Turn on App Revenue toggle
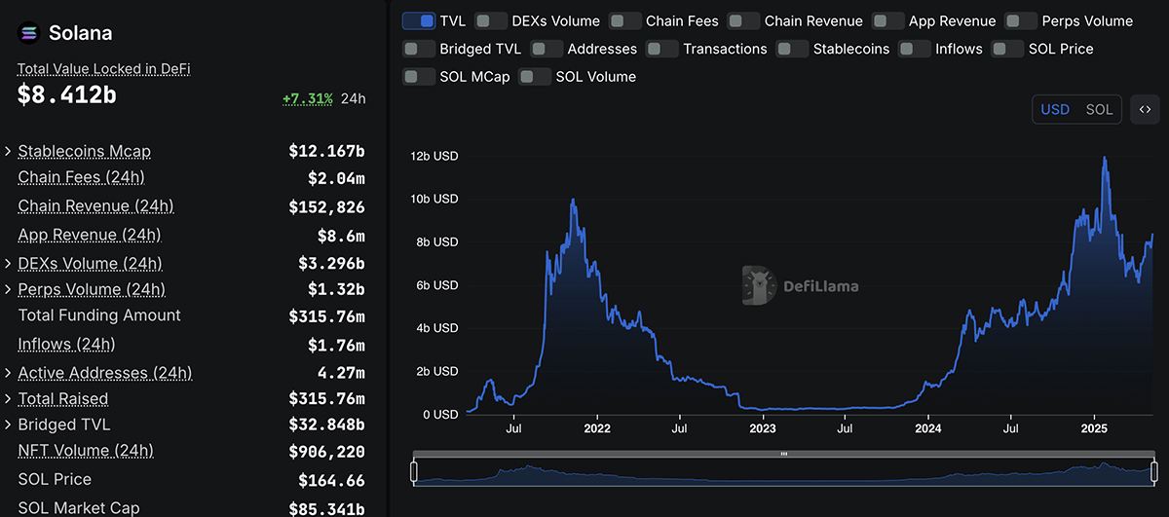This screenshot has height=517, width=1169. point(887,20)
